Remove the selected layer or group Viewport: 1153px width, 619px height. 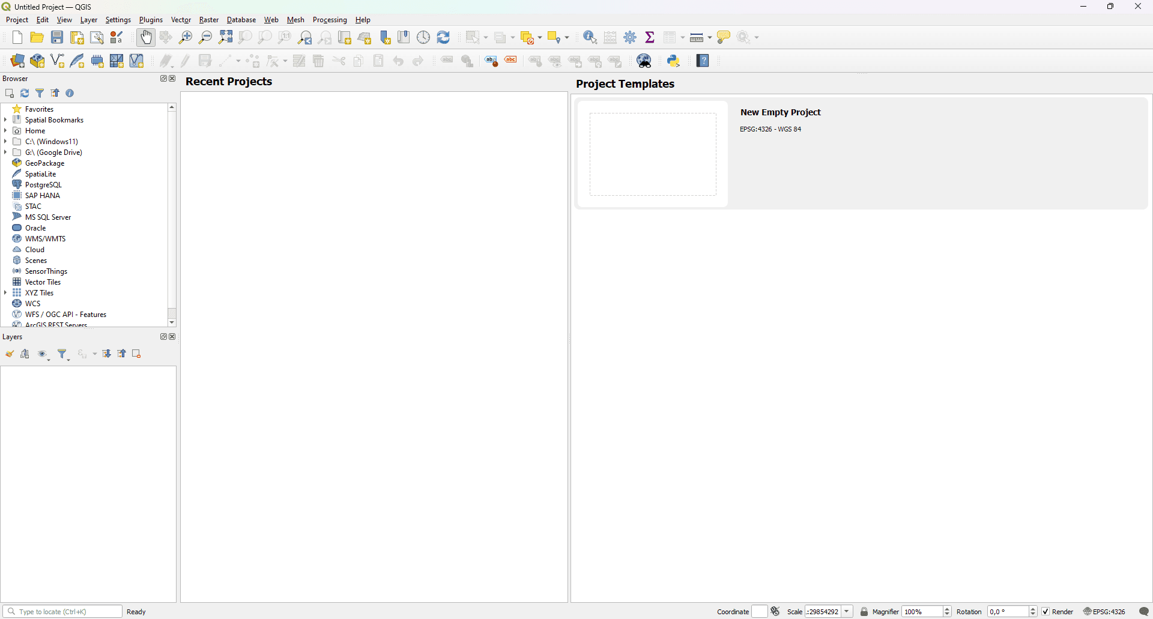pyautogui.click(x=137, y=355)
